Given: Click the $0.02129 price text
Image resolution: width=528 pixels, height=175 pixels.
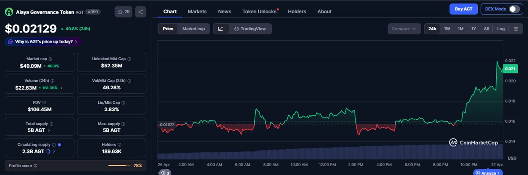Looking at the screenshot, I should coord(31,29).
